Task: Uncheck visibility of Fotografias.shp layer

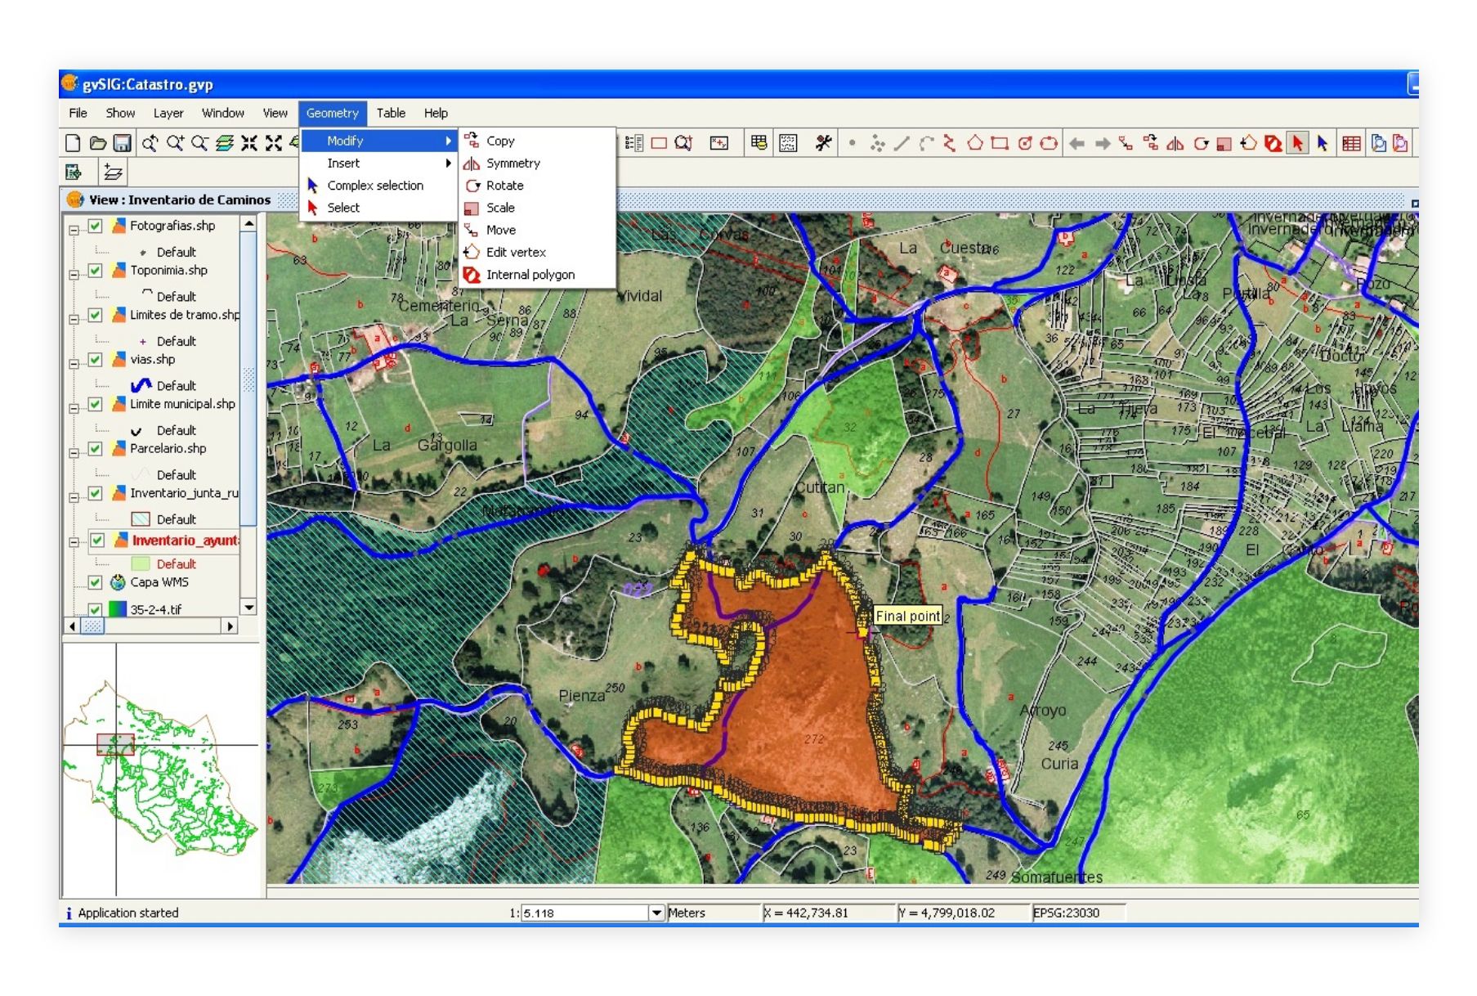Action: tap(96, 226)
